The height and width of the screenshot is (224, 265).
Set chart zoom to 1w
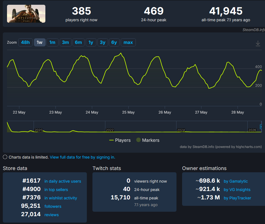(x=39, y=42)
